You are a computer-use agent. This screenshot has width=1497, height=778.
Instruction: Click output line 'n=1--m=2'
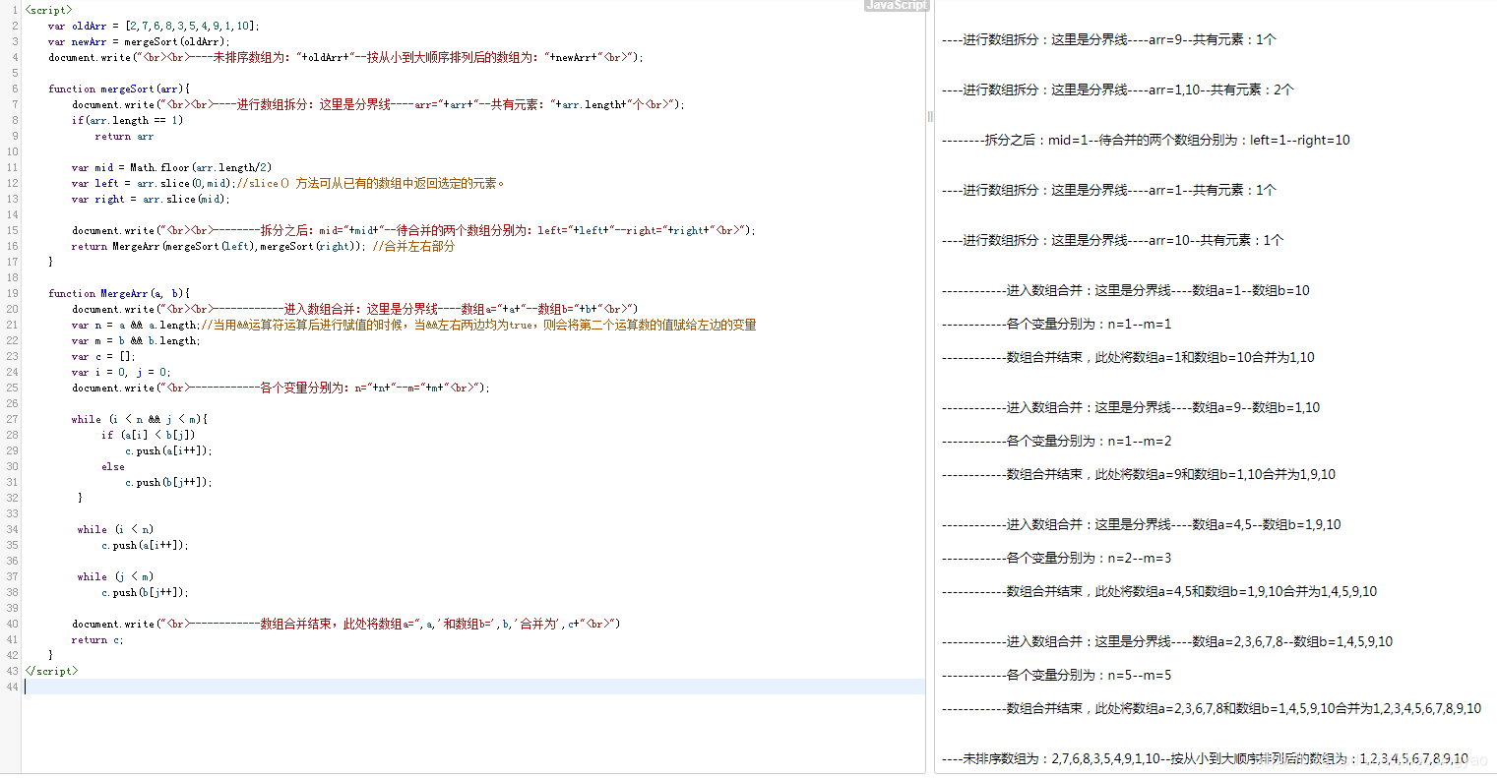(x=1056, y=441)
